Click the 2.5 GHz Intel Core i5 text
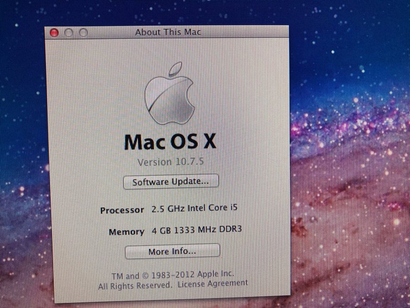Image resolution: width=410 pixels, height=308 pixels. coord(195,209)
